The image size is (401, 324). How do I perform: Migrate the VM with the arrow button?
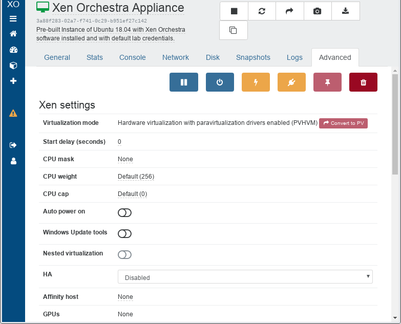[290, 11]
